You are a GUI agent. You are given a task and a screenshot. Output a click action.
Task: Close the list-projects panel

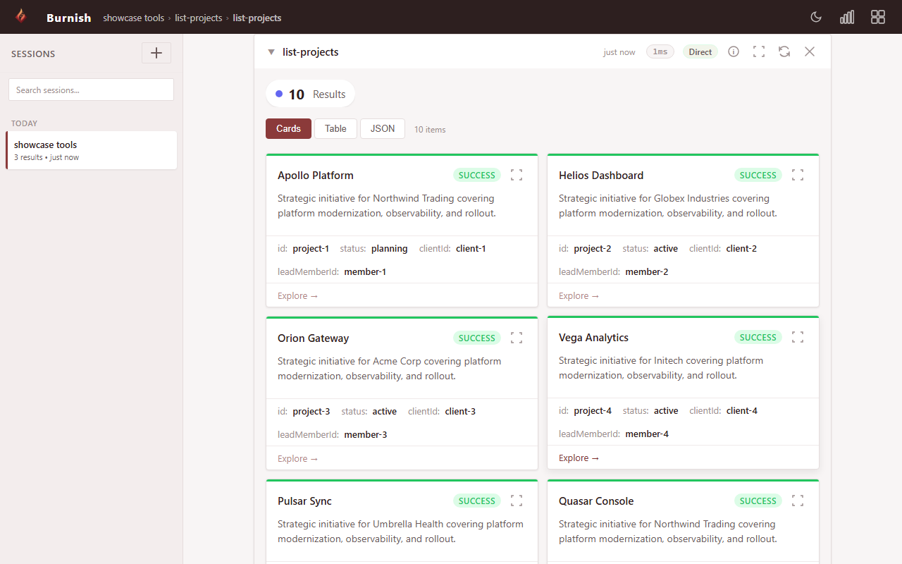tap(810, 51)
